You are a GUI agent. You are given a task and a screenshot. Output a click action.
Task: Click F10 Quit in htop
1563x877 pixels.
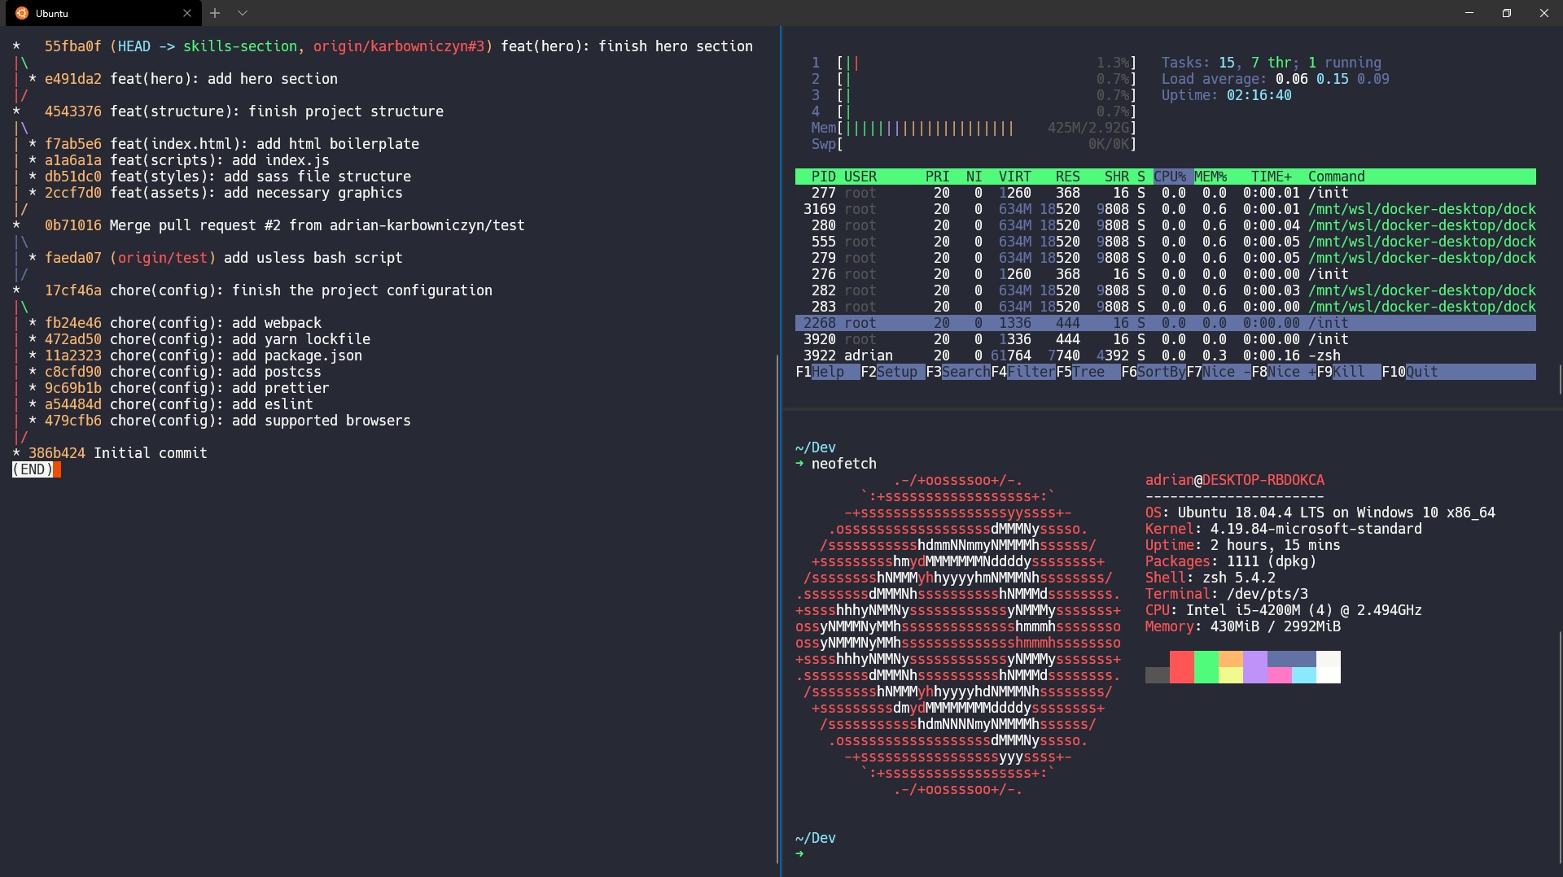coord(1410,372)
